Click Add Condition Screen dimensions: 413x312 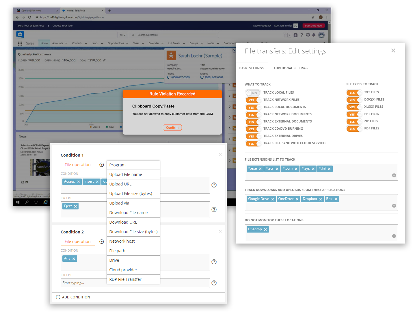[x=73, y=297]
